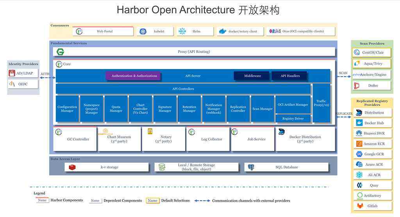This screenshot has height=217, width=400.
Task: Click the Traffic Proxy(/v2) block
Action: pyautogui.click(x=321, y=103)
